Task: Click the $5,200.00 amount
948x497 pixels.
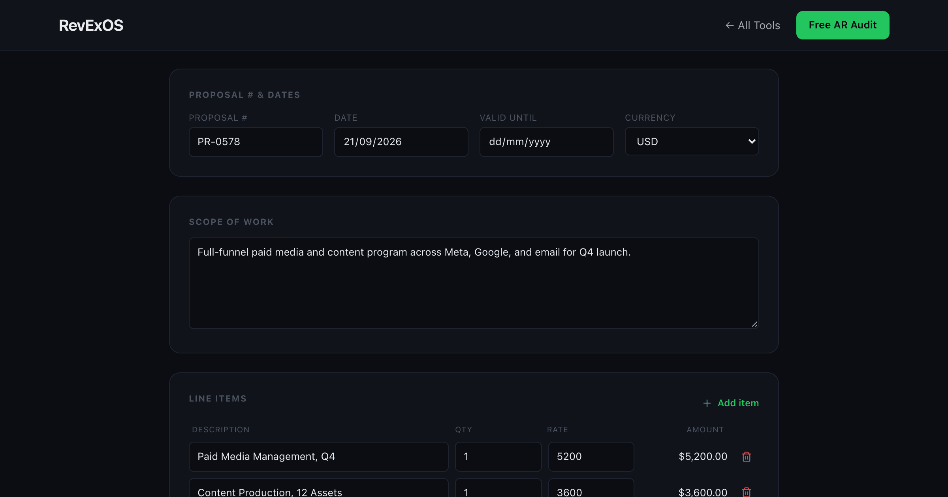Action: [703, 457]
